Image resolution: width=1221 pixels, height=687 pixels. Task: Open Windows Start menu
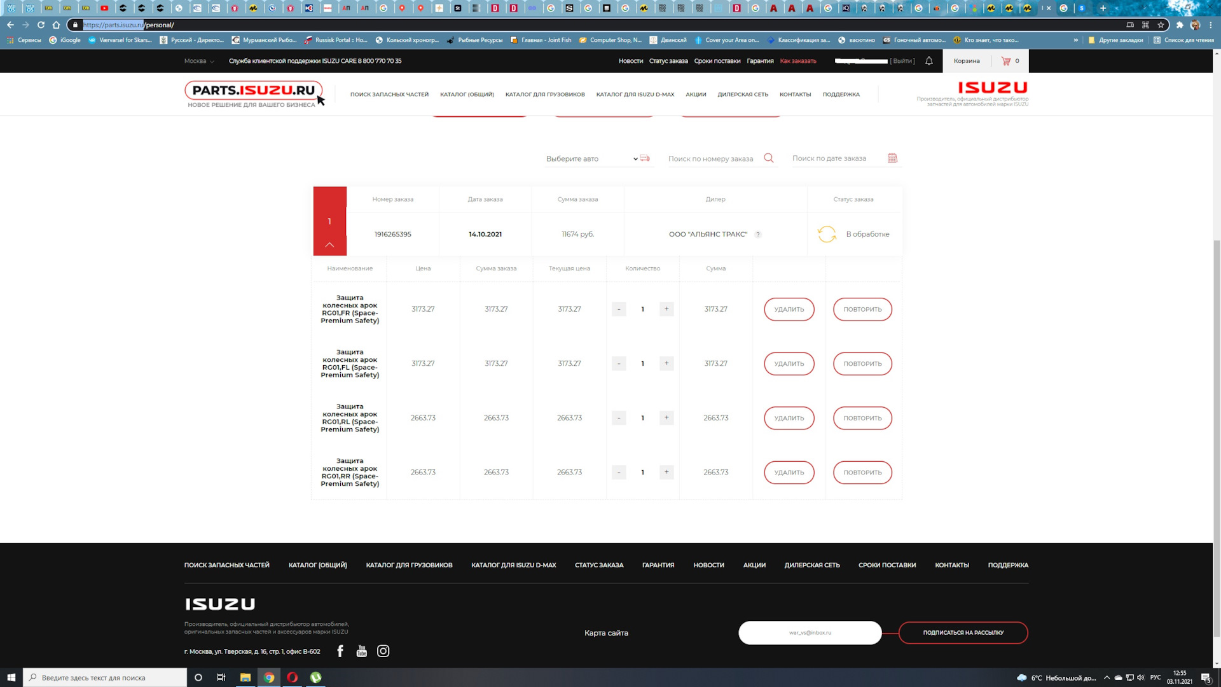click(11, 677)
